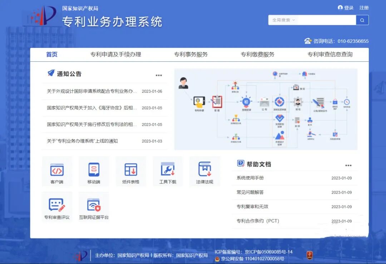Expand more help docs via 帮助文档 ellipsis

tap(348, 165)
